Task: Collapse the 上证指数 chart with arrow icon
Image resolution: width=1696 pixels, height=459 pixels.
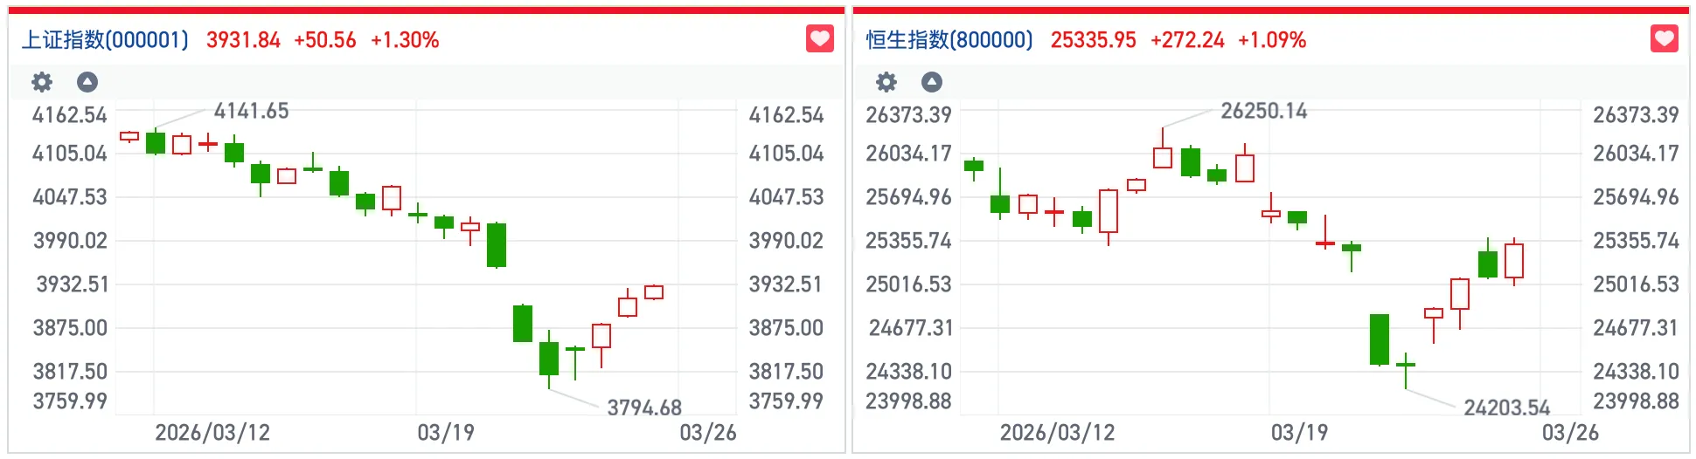Action: pos(87,82)
